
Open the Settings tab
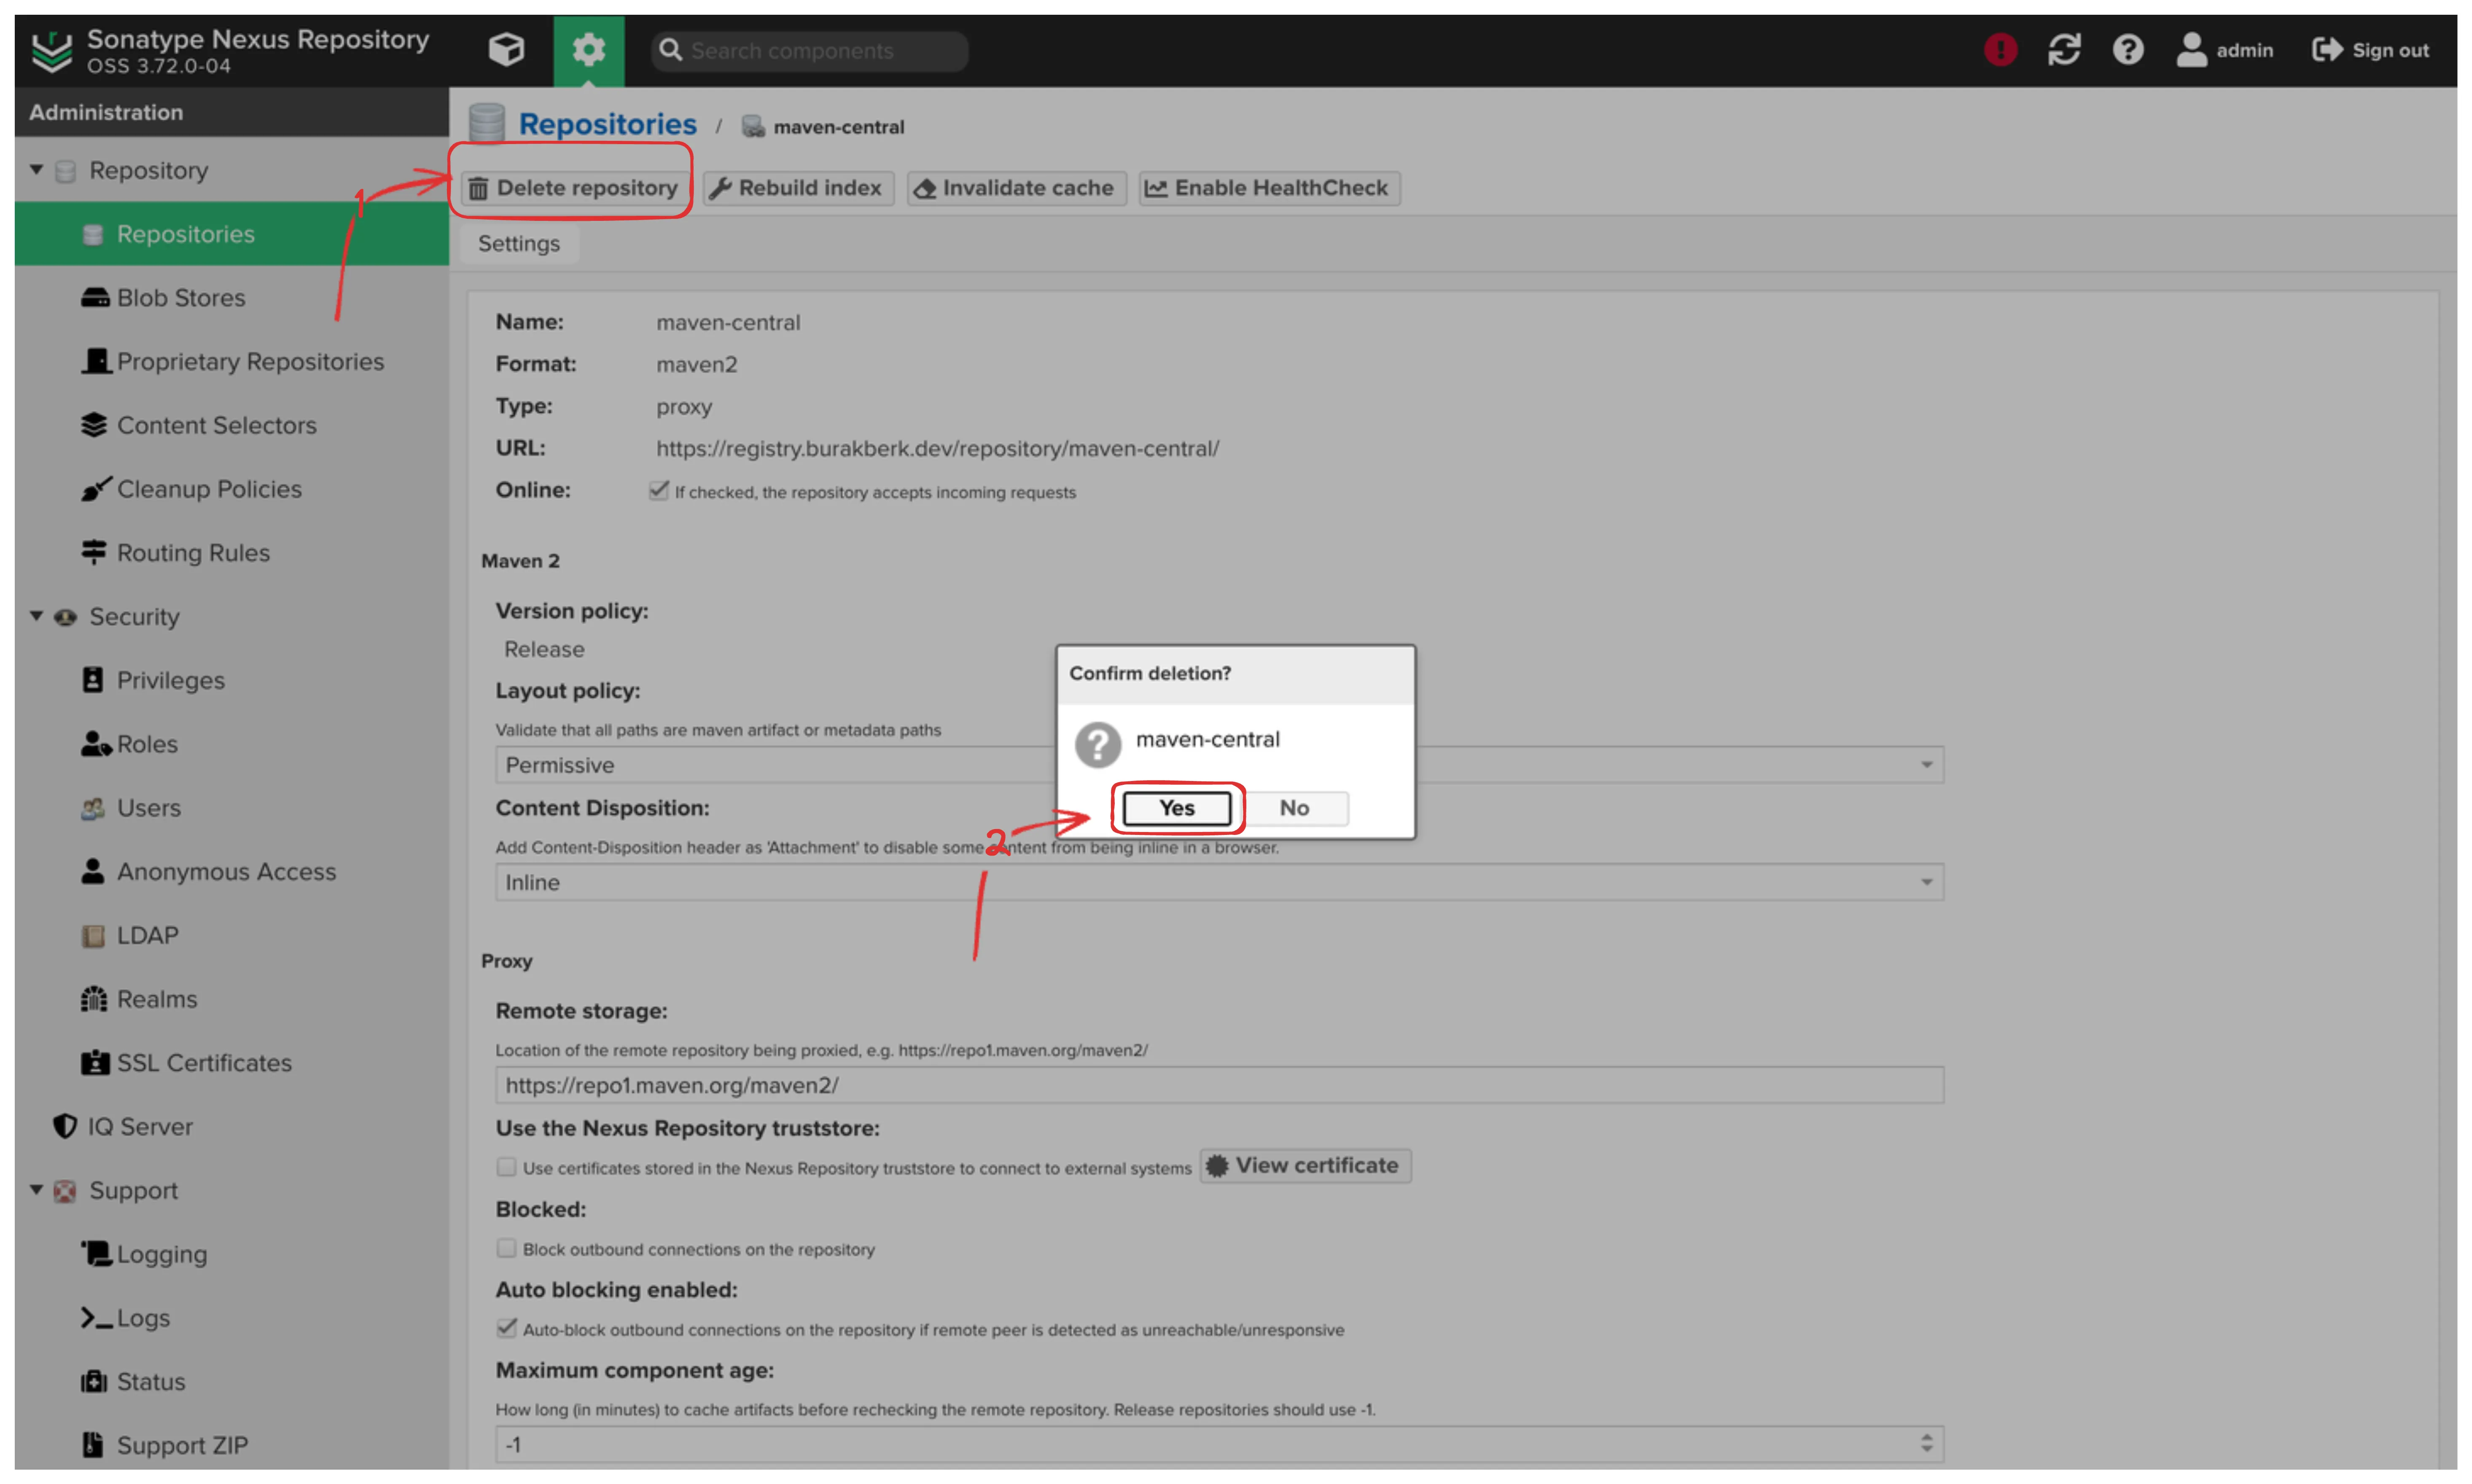[518, 243]
